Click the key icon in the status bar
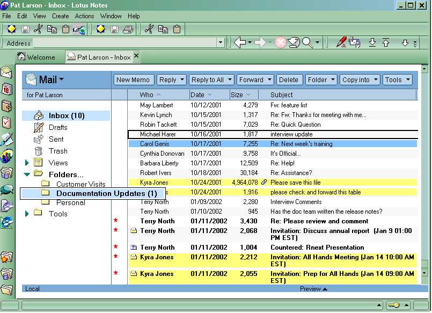Screen dimensions: 432x313 click(393, 305)
